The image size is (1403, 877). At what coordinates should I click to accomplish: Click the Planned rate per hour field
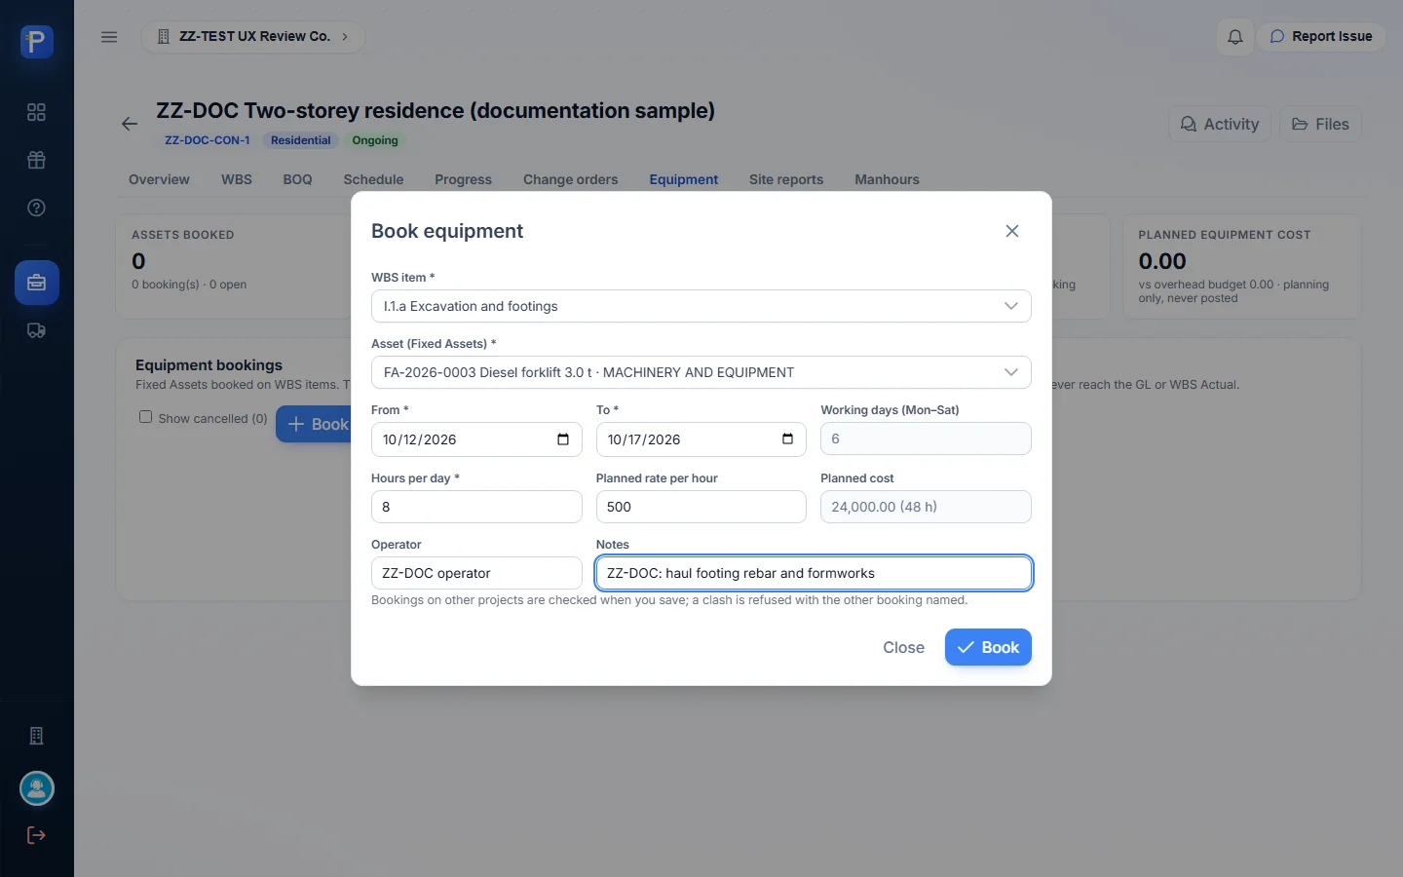701,507
